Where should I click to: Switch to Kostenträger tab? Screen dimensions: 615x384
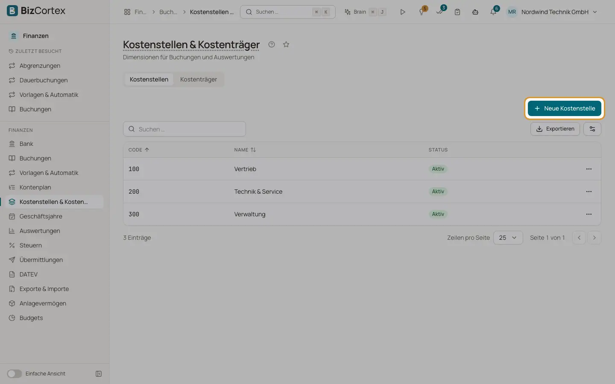(x=199, y=79)
